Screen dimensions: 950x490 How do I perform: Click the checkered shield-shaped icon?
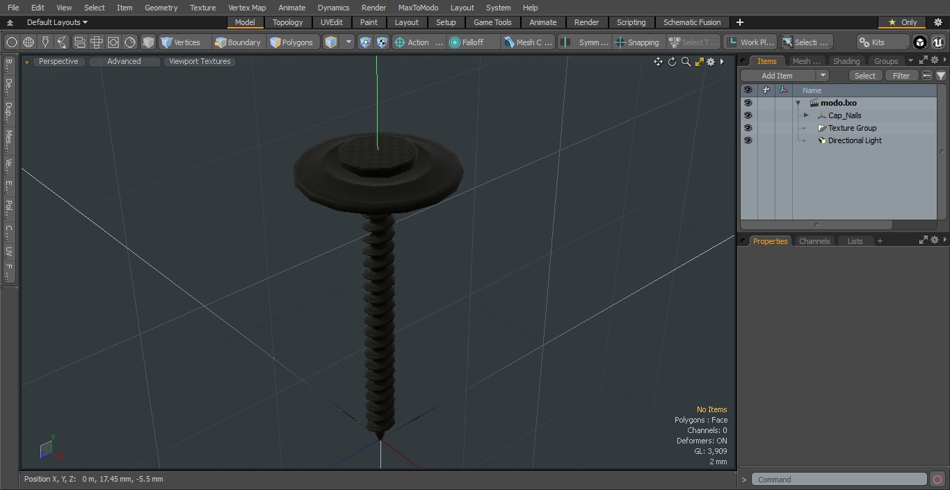click(382, 42)
